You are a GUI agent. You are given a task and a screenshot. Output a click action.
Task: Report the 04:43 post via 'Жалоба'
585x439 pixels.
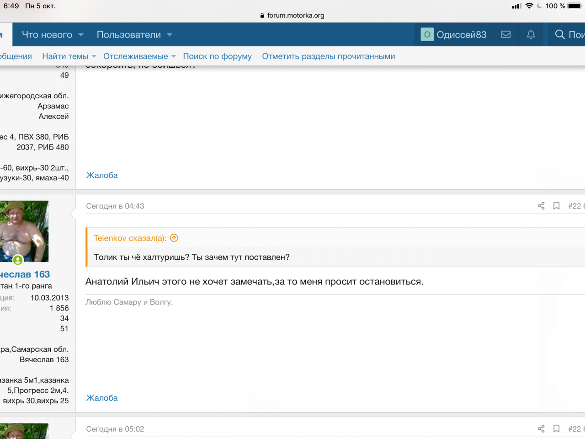102,398
